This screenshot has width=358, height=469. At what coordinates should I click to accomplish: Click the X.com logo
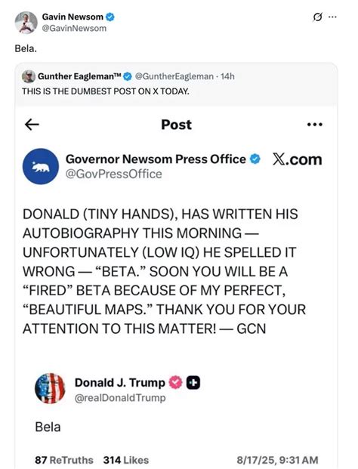[x=298, y=159]
